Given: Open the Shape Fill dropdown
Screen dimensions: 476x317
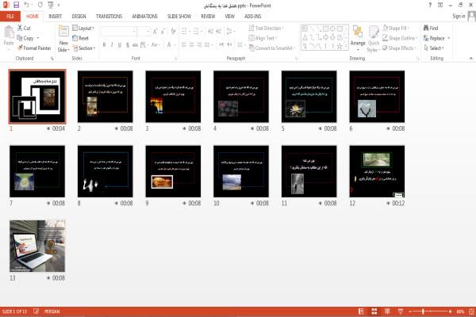Looking at the screenshot, I should (x=396, y=28).
